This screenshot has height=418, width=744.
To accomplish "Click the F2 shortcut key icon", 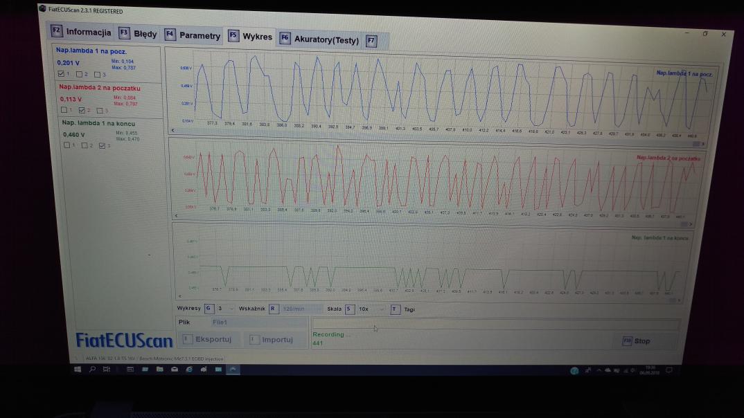I will point(57,31).
